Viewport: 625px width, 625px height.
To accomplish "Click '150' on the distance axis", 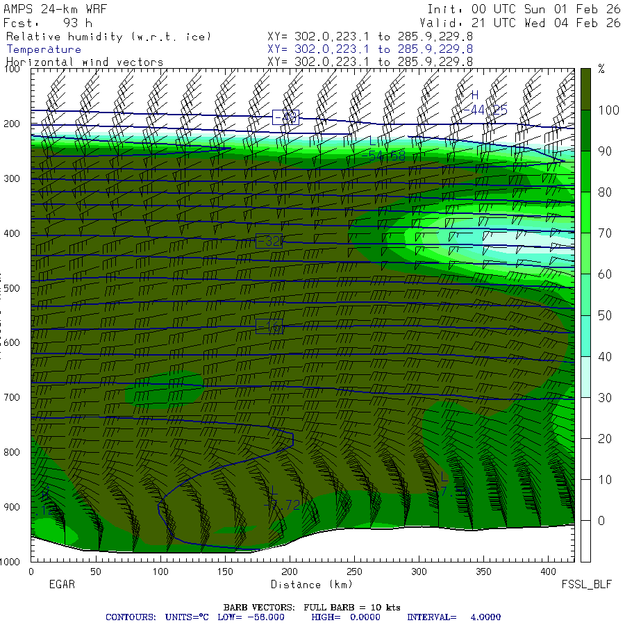I will click(225, 572).
